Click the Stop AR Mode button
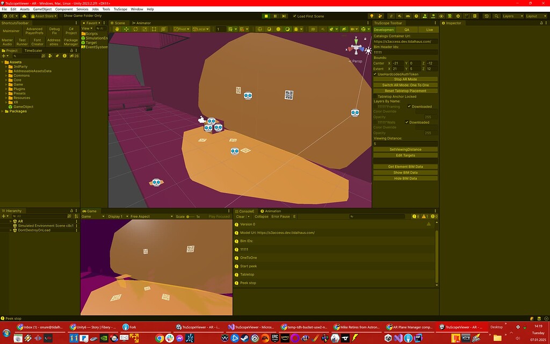The height and width of the screenshot is (344, 550). point(406,79)
